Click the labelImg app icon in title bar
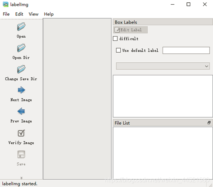Viewport: 213px width, 187px height. click(5, 4)
